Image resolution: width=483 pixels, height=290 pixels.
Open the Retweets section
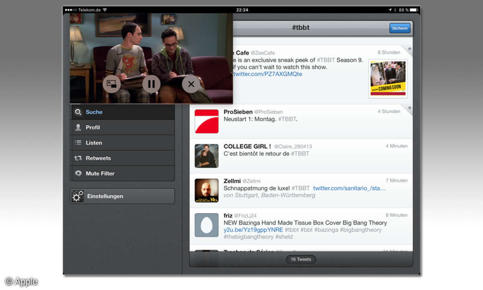122,158
